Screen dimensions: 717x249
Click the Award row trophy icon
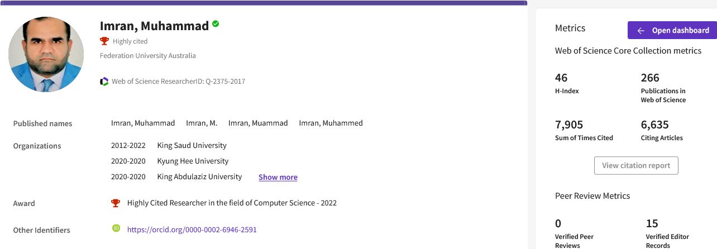tap(116, 203)
